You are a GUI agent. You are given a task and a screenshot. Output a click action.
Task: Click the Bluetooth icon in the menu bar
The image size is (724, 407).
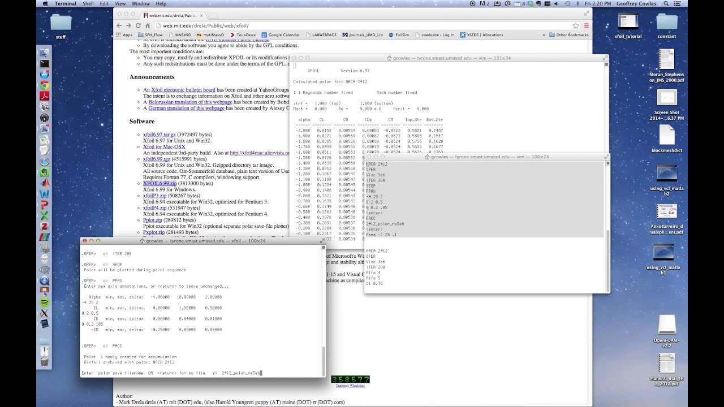(576, 4)
